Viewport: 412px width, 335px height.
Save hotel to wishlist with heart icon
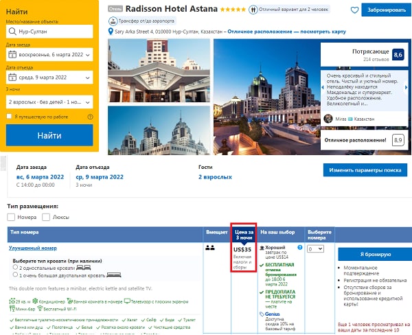pos(354,10)
